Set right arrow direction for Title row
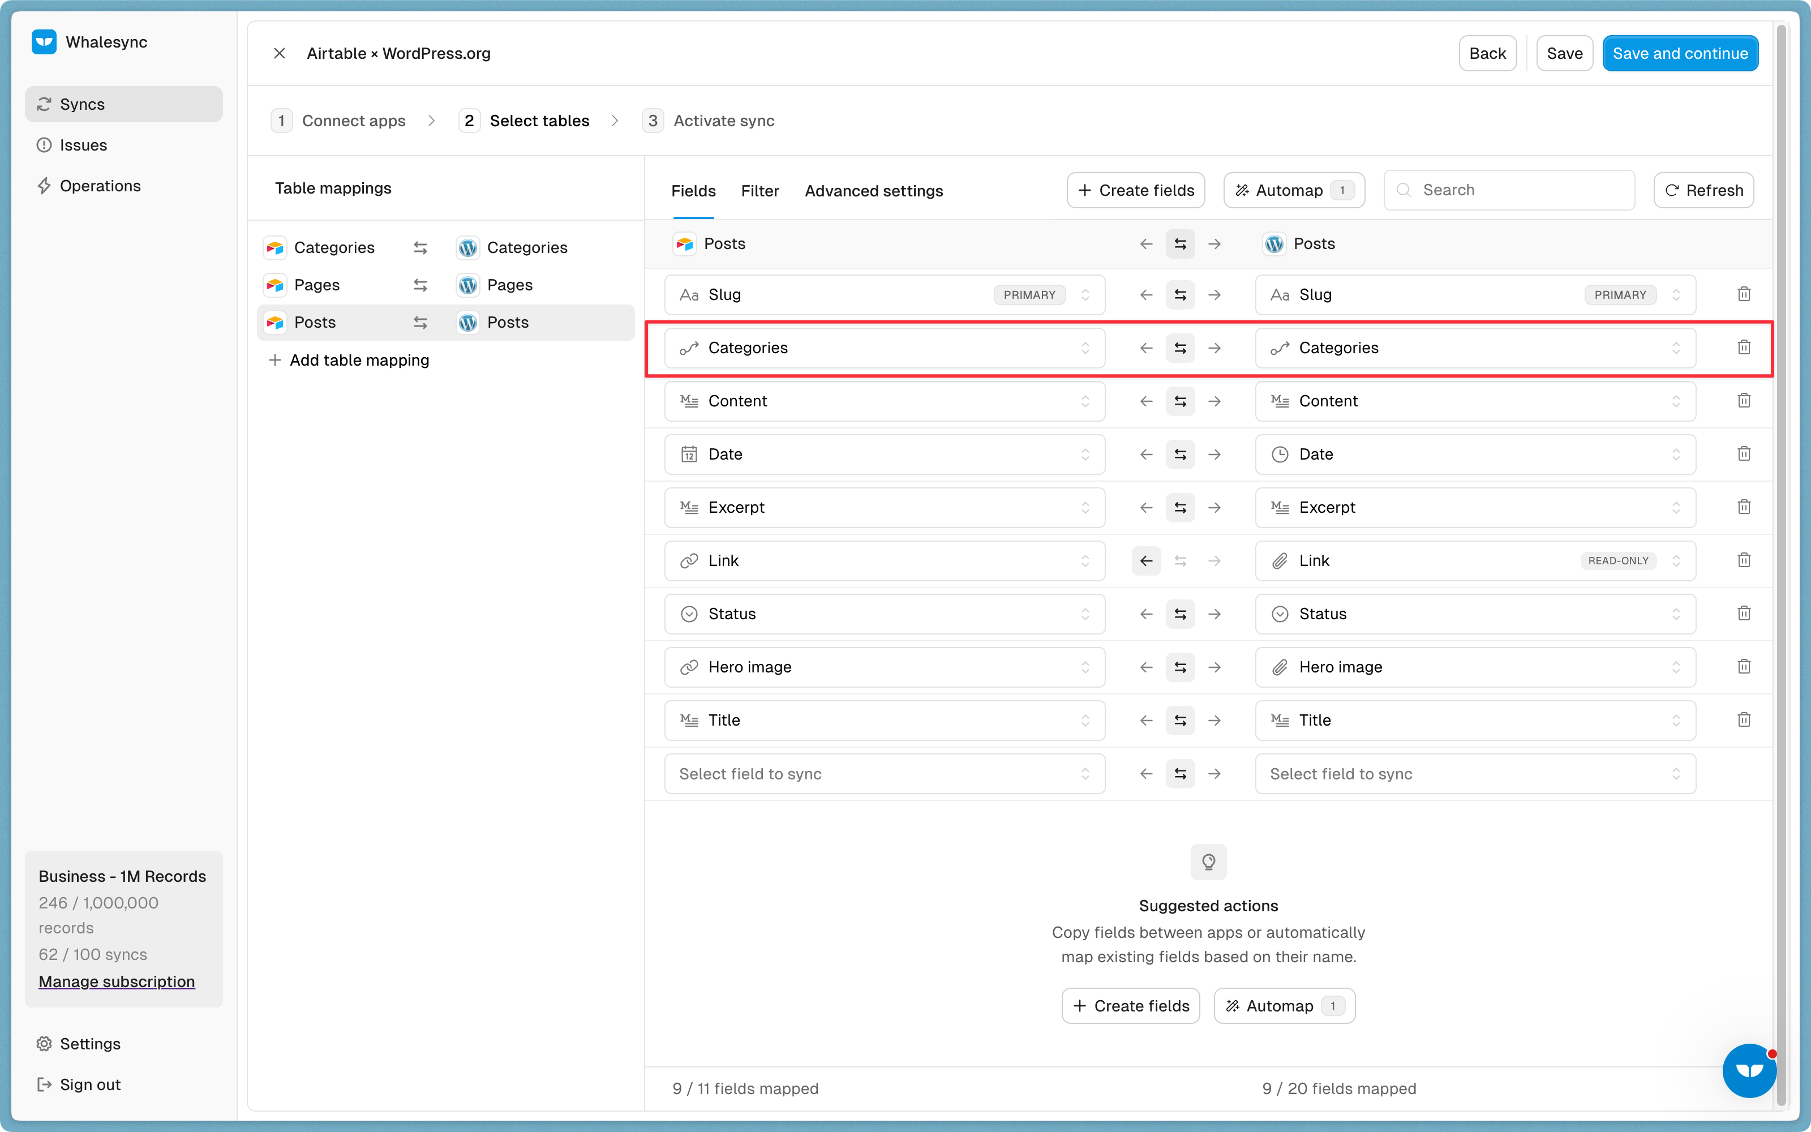The image size is (1811, 1132). [x=1215, y=720]
